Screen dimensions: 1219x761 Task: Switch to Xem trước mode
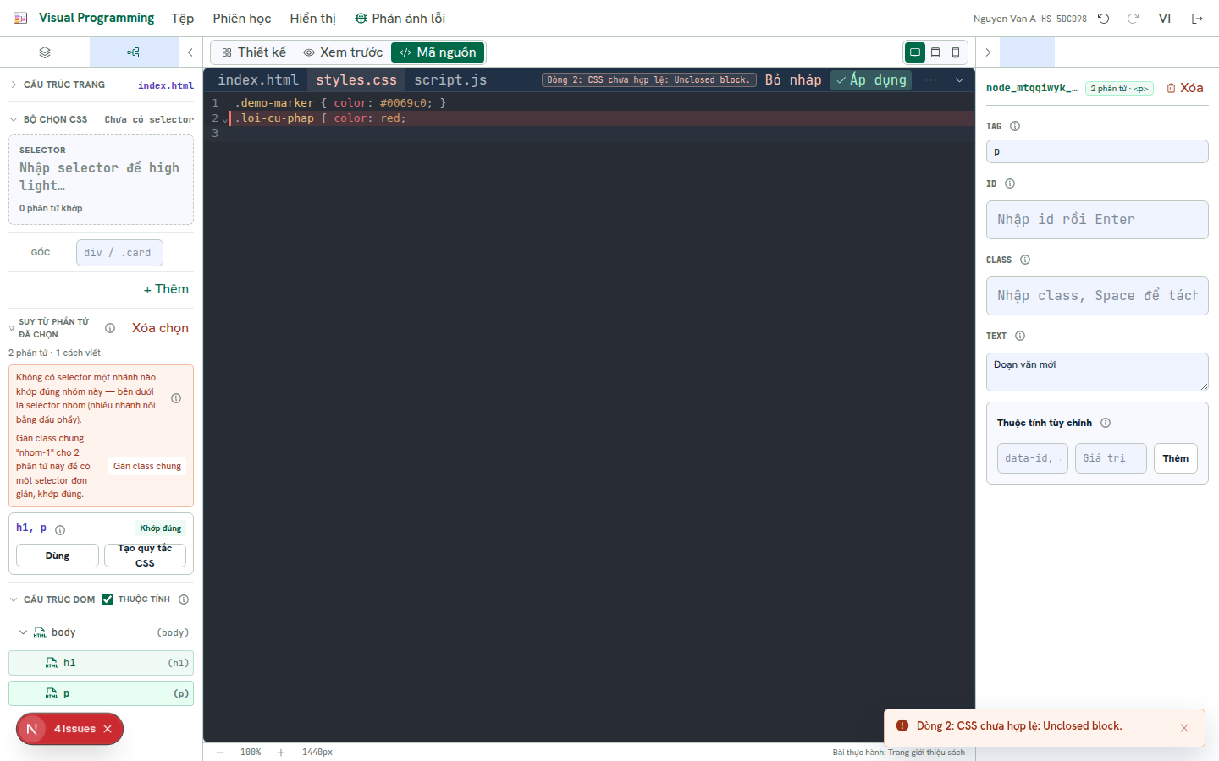[343, 52]
